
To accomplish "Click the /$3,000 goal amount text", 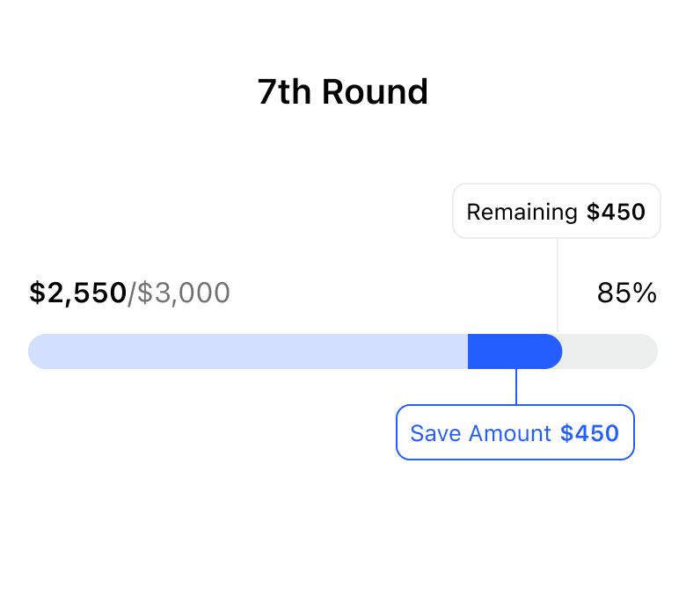I will [x=179, y=293].
